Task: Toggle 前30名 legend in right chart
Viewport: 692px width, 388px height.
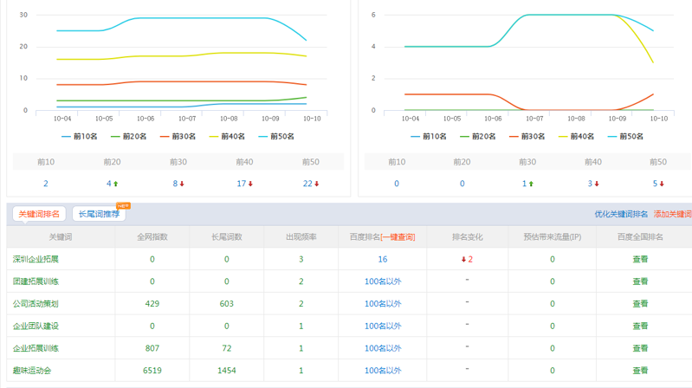Action: [x=527, y=136]
